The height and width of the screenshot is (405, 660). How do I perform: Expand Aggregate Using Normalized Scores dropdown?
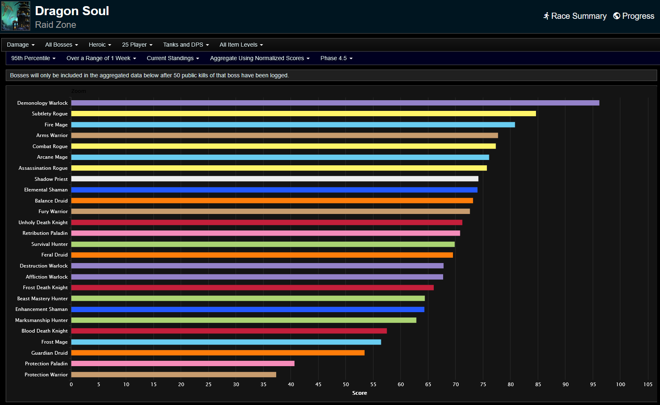point(259,58)
